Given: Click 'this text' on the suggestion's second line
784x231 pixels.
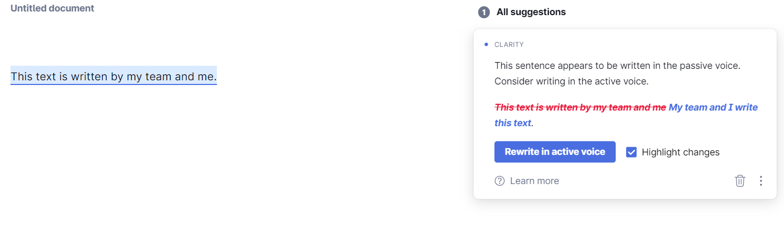Looking at the screenshot, I should click(513, 123).
